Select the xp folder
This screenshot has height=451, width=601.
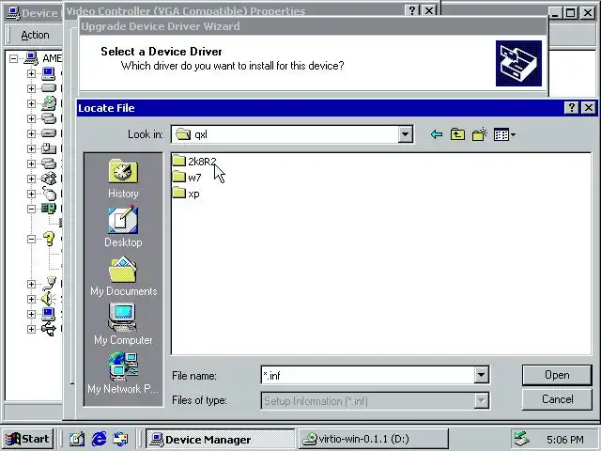coord(186,194)
